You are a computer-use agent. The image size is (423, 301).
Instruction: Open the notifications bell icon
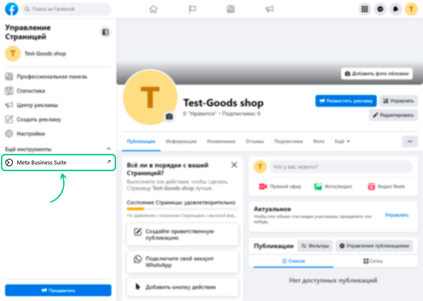click(x=396, y=9)
